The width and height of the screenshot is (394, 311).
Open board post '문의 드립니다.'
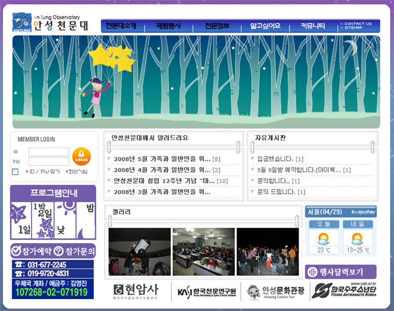[276, 192]
